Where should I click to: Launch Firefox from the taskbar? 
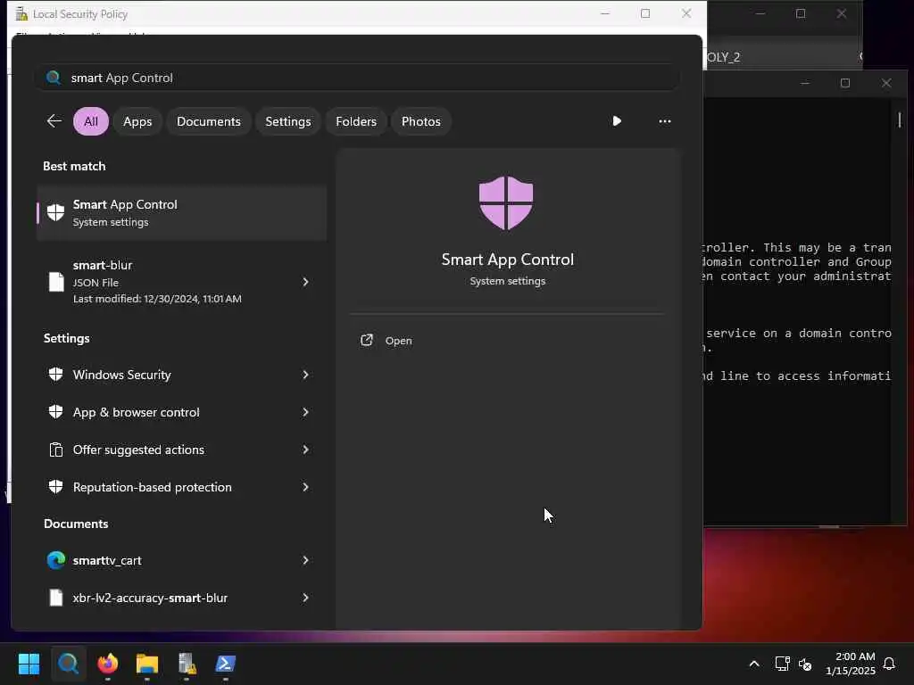[x=108, y=664]
